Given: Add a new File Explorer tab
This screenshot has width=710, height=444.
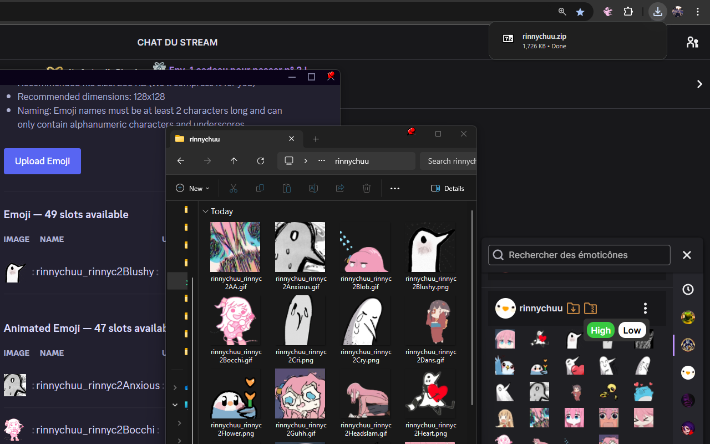Looking at the screenshot, I should (x=316, y=139).
